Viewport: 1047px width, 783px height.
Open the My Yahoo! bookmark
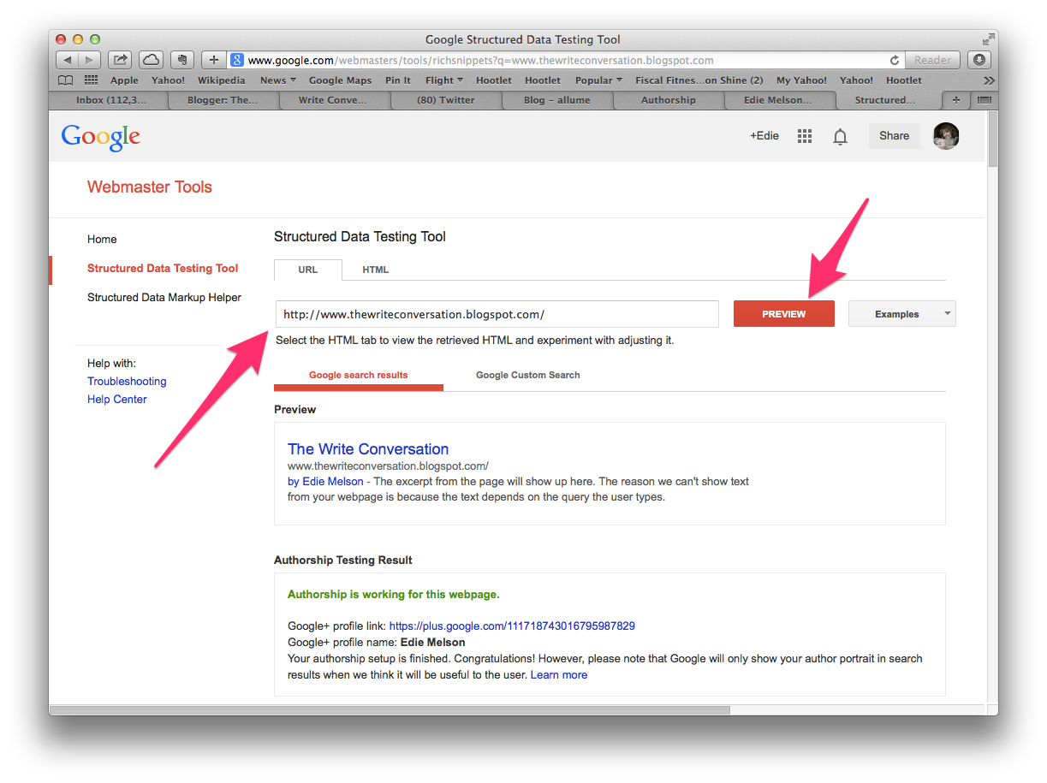[801, 80]
